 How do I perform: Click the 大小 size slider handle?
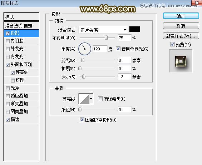click(x=84, y=76)
